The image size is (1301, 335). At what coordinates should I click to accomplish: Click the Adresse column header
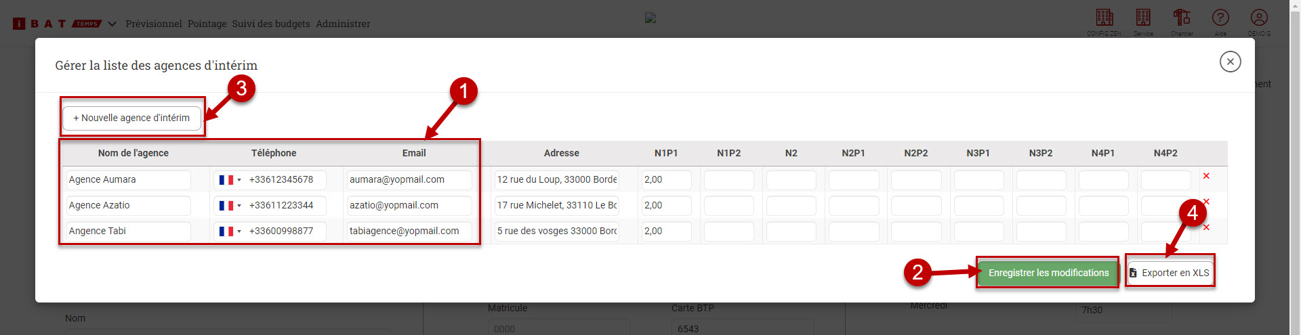point(562,153)
